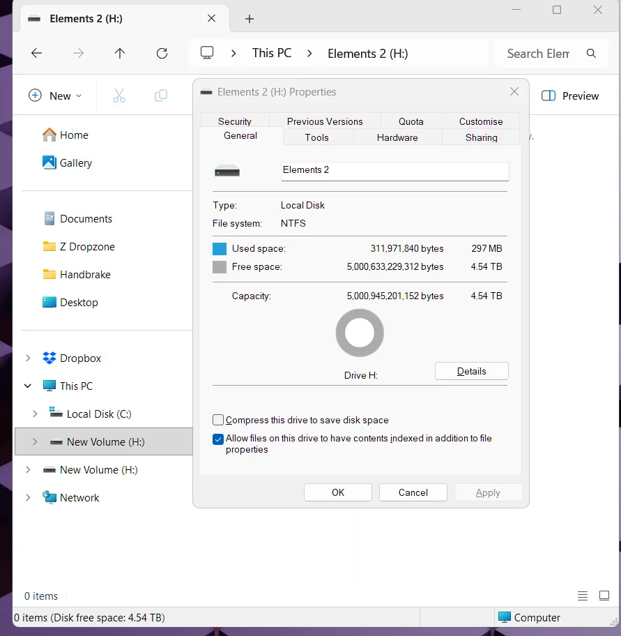The height and width of the screenshot is (636, 621).
Task: Open a new tab with plus
Action: pos(250,19)
